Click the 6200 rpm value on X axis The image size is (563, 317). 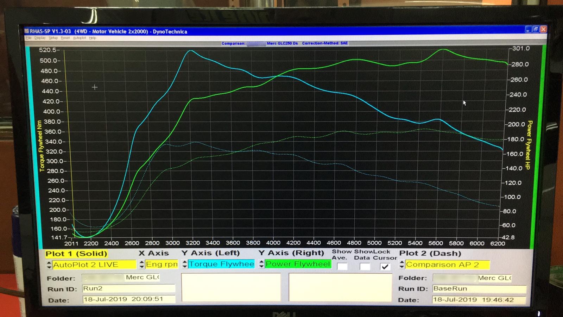pos(498,243)
